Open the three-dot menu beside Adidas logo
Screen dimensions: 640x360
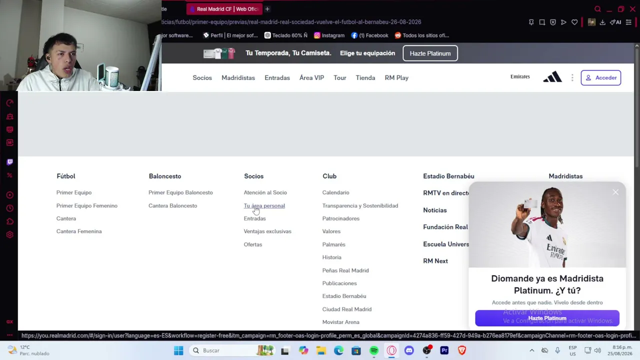pyautogui.click(x=572, y=77)
